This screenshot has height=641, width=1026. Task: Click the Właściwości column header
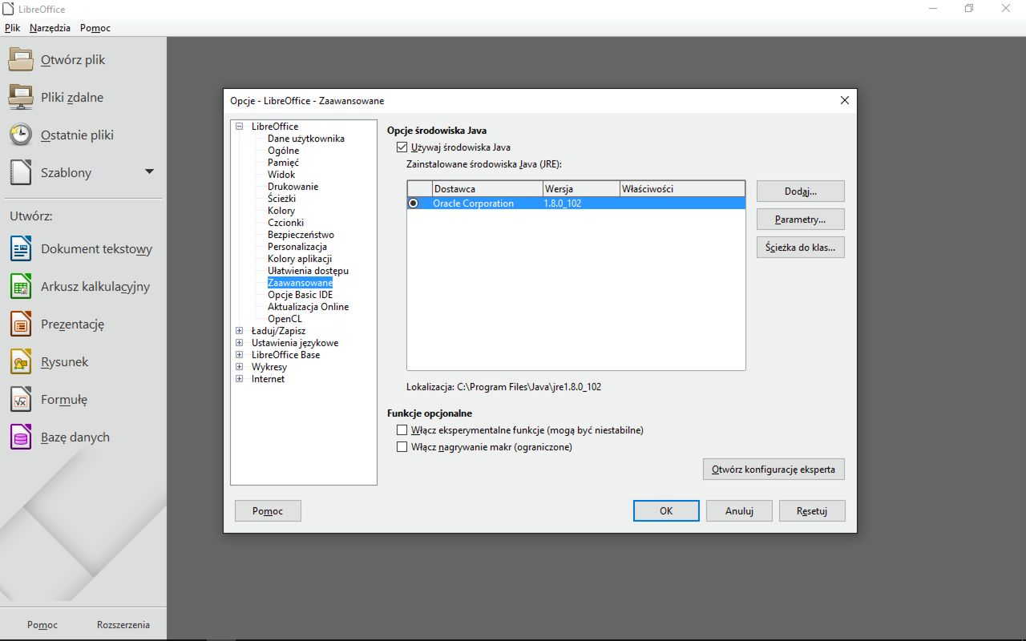coord(682,189)
